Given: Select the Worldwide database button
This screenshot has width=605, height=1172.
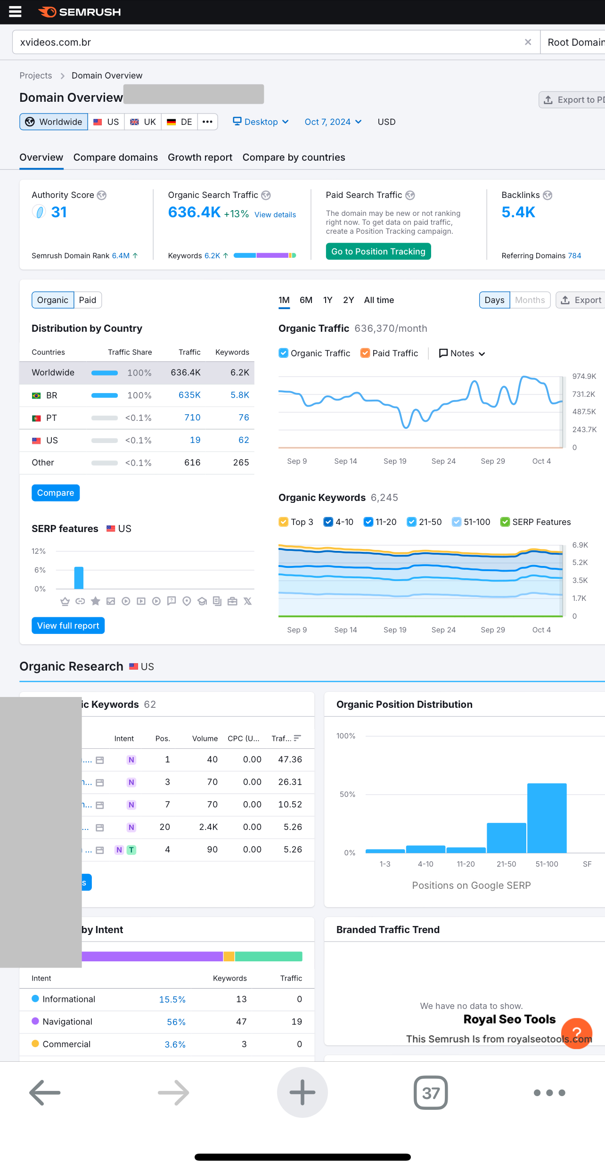Looking at the screenshot, I should pyautogui.click(x=54, y=122).
